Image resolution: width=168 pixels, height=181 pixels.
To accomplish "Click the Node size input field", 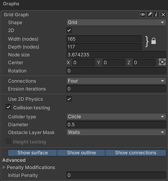I will (116, 55).
